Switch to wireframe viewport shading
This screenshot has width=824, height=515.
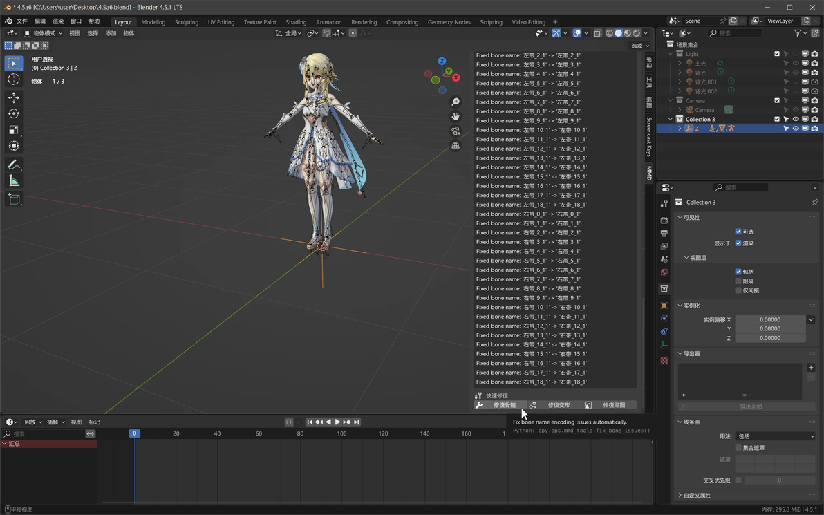pos(609,33)
